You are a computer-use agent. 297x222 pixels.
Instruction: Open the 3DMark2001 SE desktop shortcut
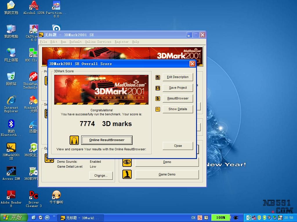(x=11, y=148)
